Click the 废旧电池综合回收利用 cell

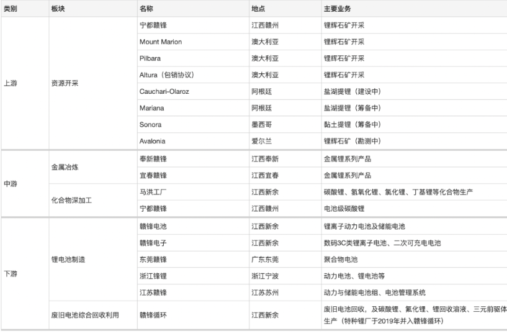coord(85,315)
